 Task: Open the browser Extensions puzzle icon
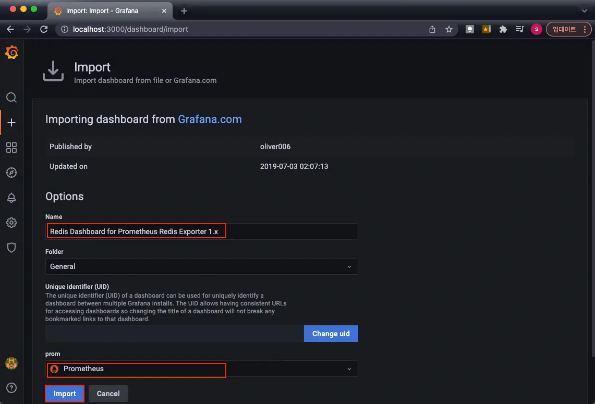[503, 29]
